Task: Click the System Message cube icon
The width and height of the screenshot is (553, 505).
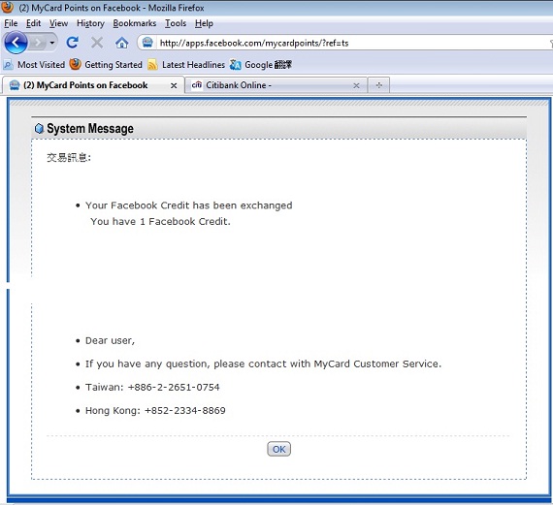Action: pyautogui.click(x=39, y=129)
